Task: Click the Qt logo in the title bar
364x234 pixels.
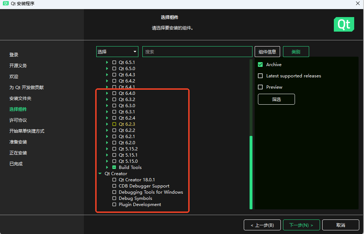Action: (5, 4)
